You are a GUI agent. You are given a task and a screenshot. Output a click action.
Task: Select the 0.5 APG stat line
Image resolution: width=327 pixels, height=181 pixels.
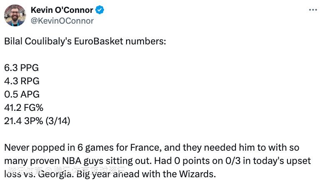(x=22, y=95)
